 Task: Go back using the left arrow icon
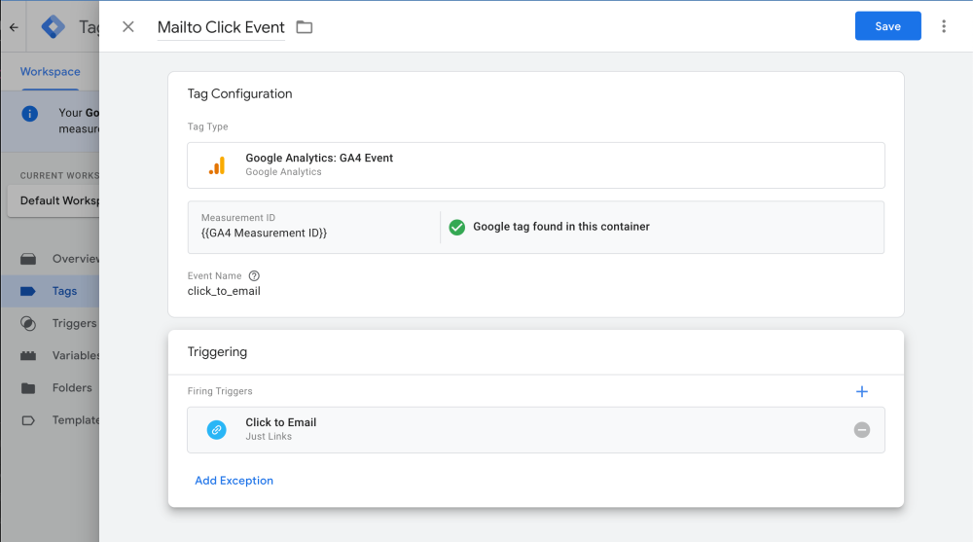point(14,27)
